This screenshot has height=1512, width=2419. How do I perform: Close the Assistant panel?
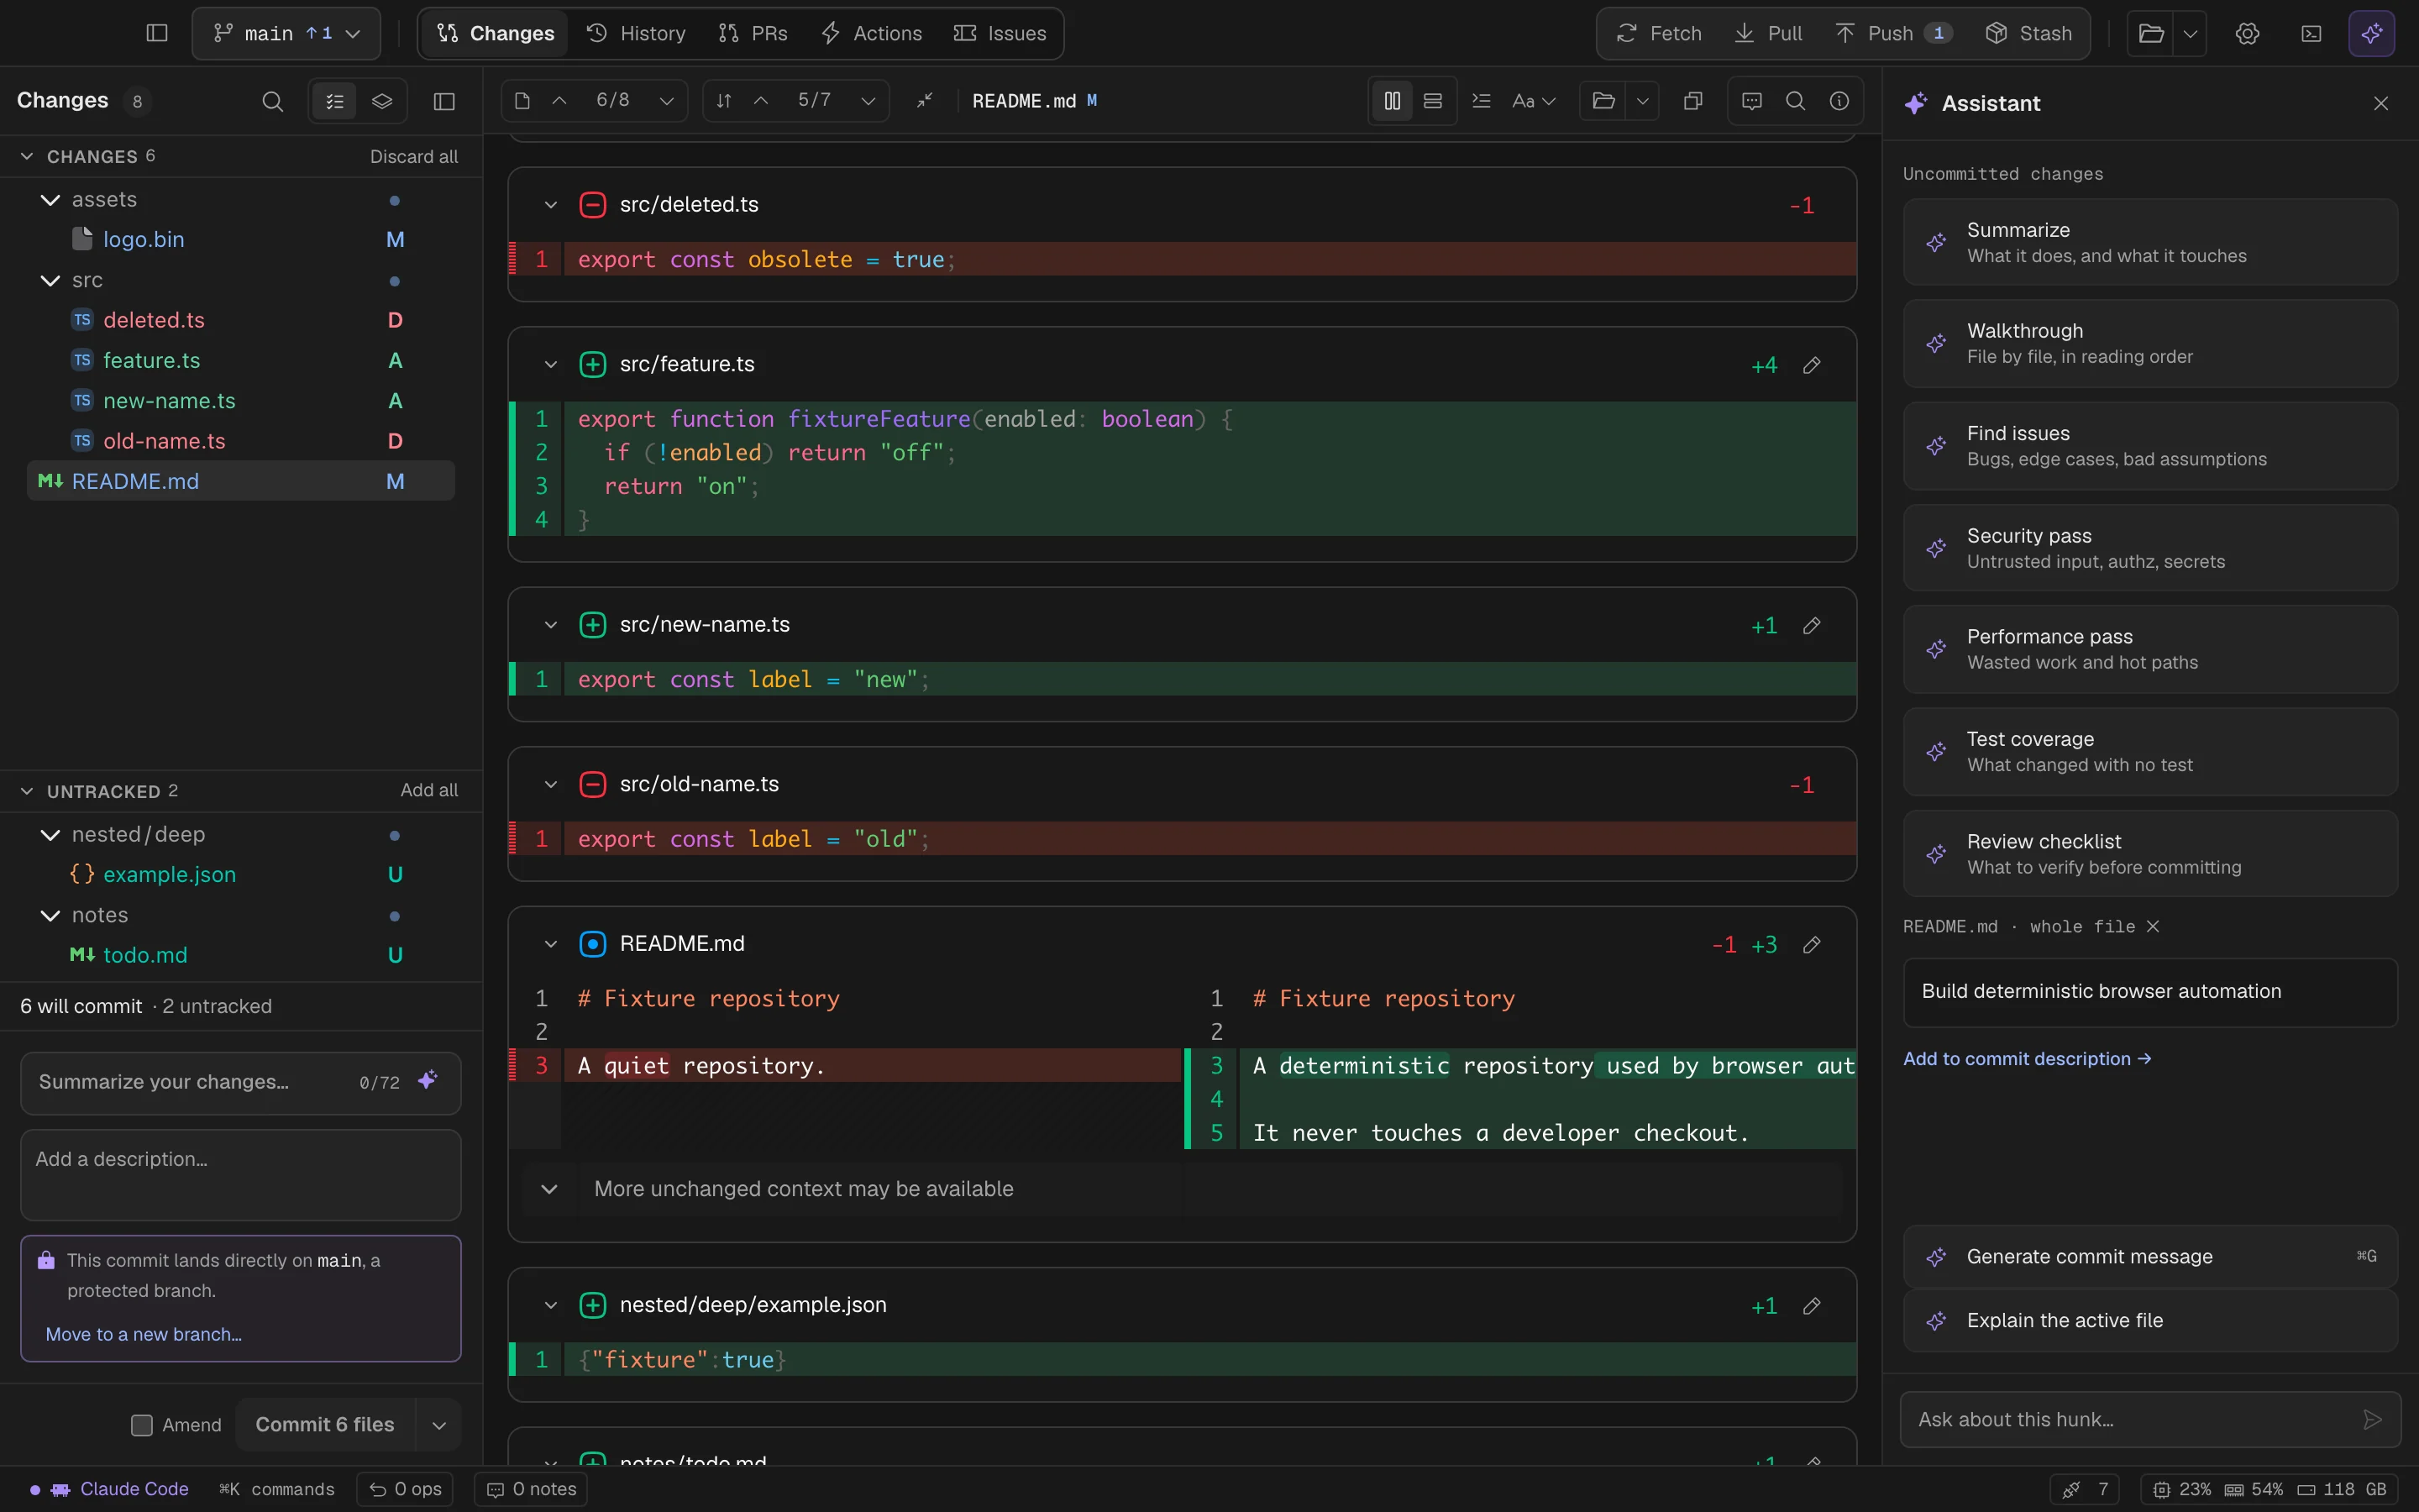click(x=2381, y=103)
